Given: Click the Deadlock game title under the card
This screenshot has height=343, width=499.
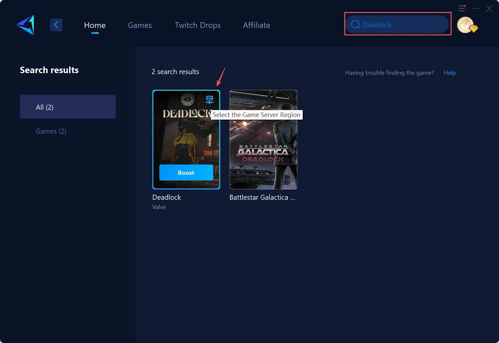Looking at the screenshot, I should pos(167,197).
